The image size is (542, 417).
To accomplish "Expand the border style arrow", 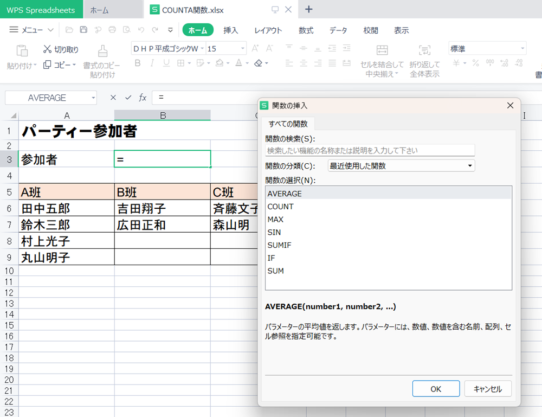I will tap(189, 63).
